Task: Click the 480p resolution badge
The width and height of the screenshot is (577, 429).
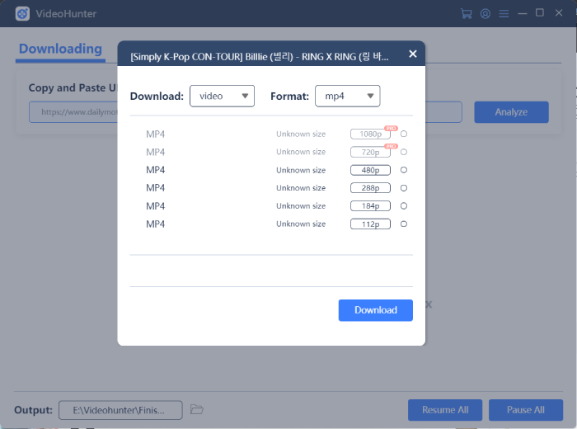Action: click(370, 170)
